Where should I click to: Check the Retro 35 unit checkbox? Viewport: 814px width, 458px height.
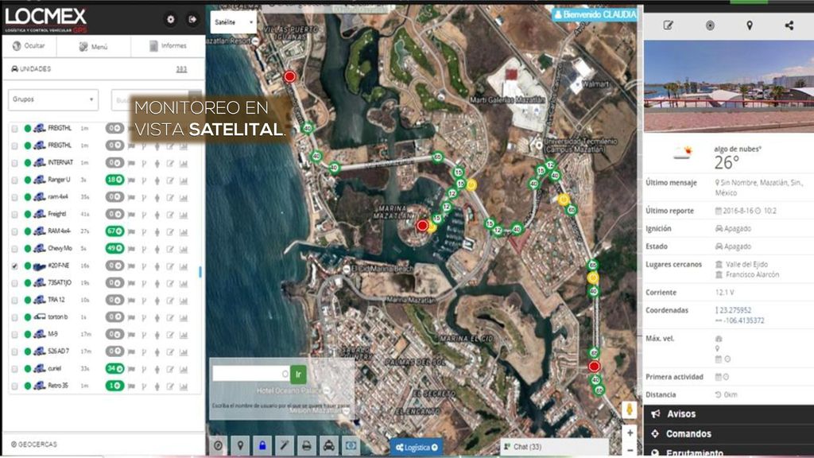14,386
